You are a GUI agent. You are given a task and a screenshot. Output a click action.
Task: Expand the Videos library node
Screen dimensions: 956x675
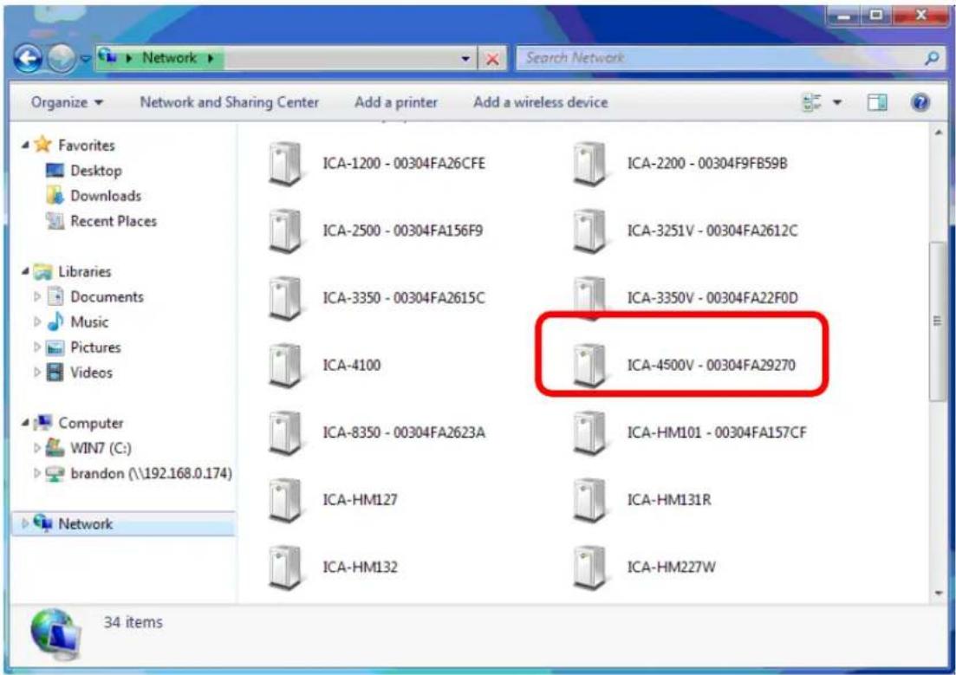37,373
